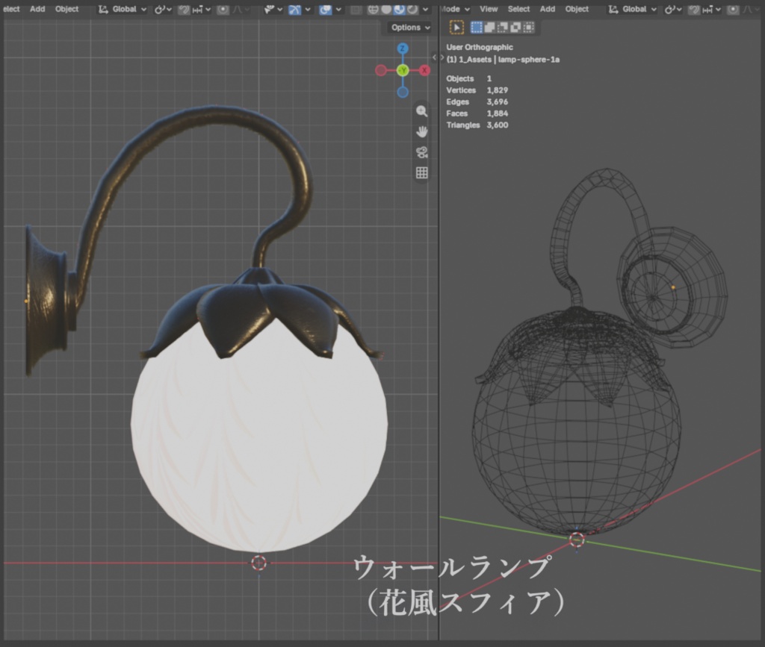The height and width of the screenshot is (647, 765).
Task: Open the Options dropdown
Action: [x=410, y=28]
